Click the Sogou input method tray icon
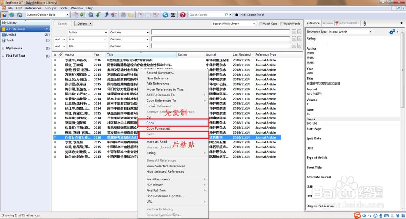 coord(357,215)
